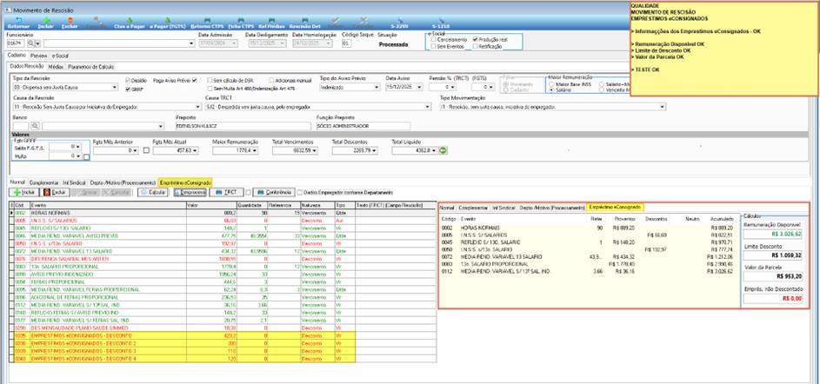Open the Ctas a Pagar toolbar icon
Image resolution: width=820 pixels, height=384 pixels.
click(x=129, y=23)
